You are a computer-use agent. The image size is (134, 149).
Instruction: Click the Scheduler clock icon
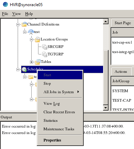click(24, 69)
